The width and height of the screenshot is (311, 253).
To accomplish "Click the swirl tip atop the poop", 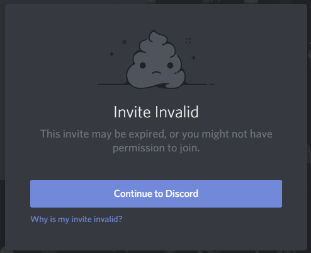I will 154,33.
